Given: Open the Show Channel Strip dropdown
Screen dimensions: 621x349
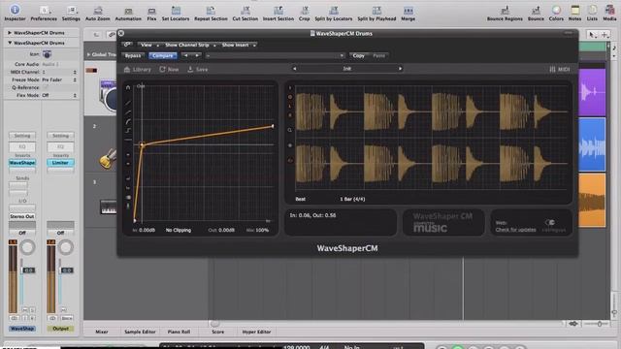Looking at the screenshot, I should point(190,45).
